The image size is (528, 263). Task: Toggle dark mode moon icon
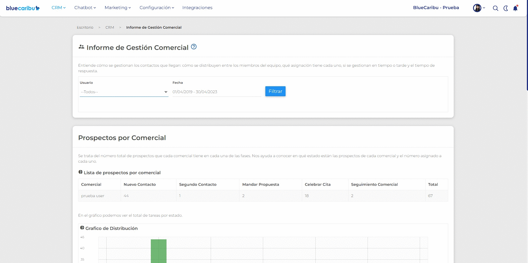click(506, 8)
